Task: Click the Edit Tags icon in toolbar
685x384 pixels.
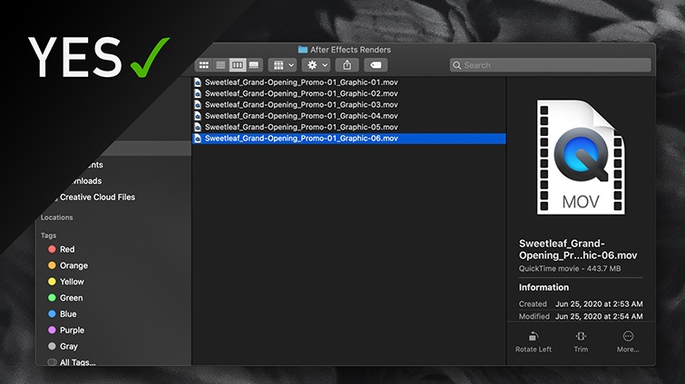Action: click(376, 65)
